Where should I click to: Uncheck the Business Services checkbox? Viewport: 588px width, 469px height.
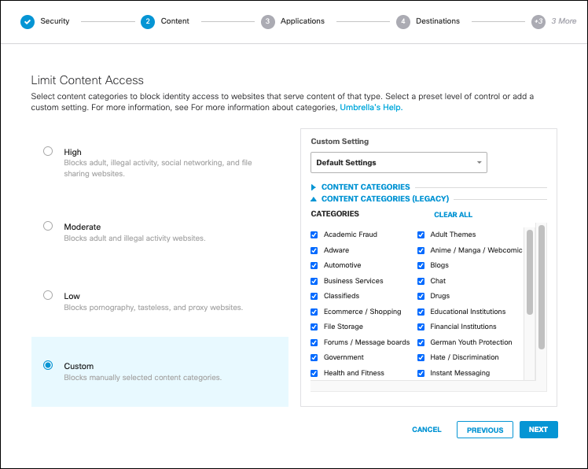point(314,281)
